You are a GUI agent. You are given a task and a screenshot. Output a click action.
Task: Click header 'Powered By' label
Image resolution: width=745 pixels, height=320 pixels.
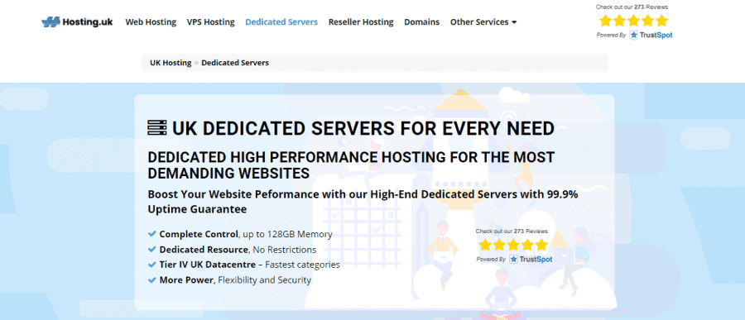pyautogui.click(x=611, y=35)
